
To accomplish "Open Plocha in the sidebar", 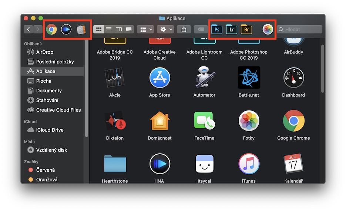I will (52, 81).
